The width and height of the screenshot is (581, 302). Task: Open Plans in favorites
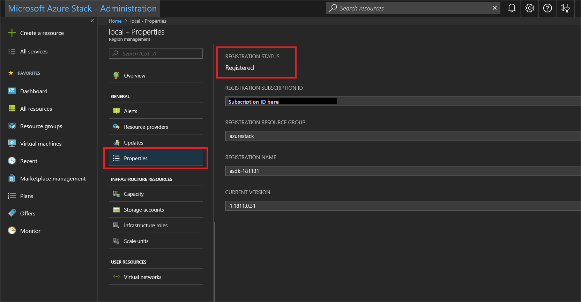(x=27, y=196)
